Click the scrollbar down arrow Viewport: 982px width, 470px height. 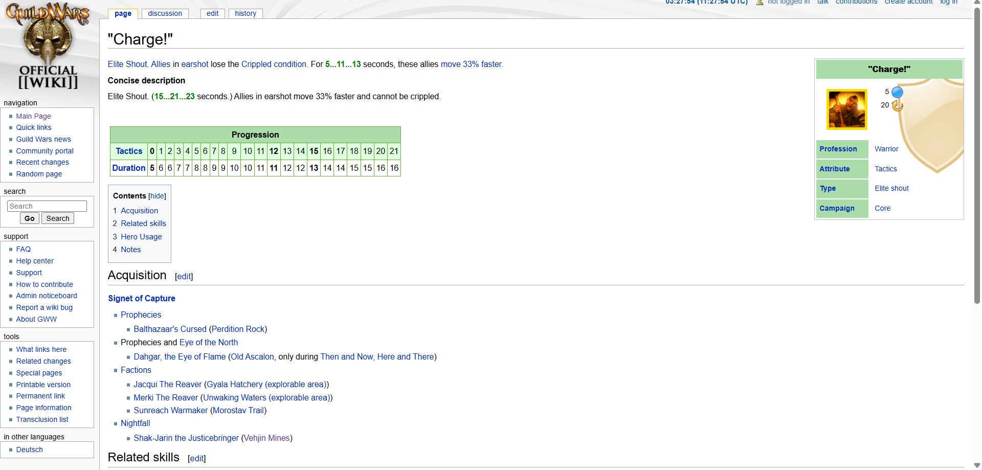(x=977, y=465)
